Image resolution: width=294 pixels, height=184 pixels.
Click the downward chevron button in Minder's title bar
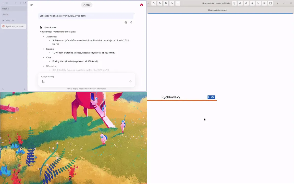[x=278, y=3]
